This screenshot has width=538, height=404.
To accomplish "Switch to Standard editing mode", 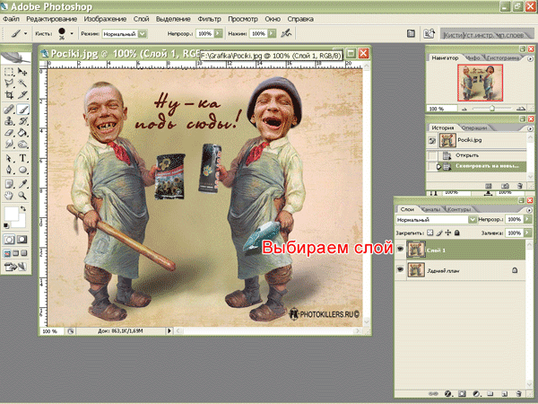I will click(x=9, y=240).
